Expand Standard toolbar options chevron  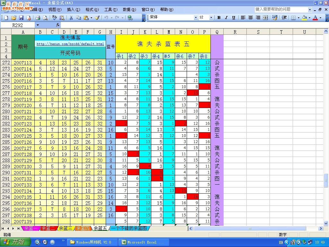pyautogui.click(x=144, y=18)
